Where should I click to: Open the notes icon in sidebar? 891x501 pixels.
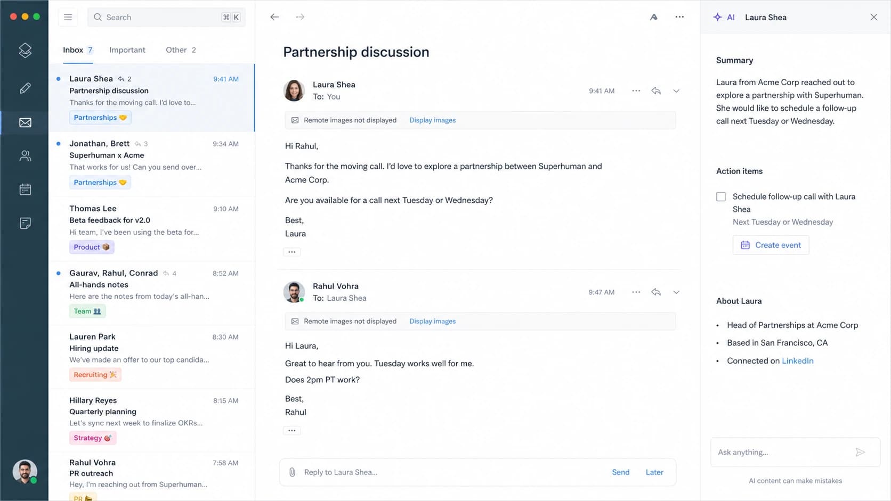point(25,223)
